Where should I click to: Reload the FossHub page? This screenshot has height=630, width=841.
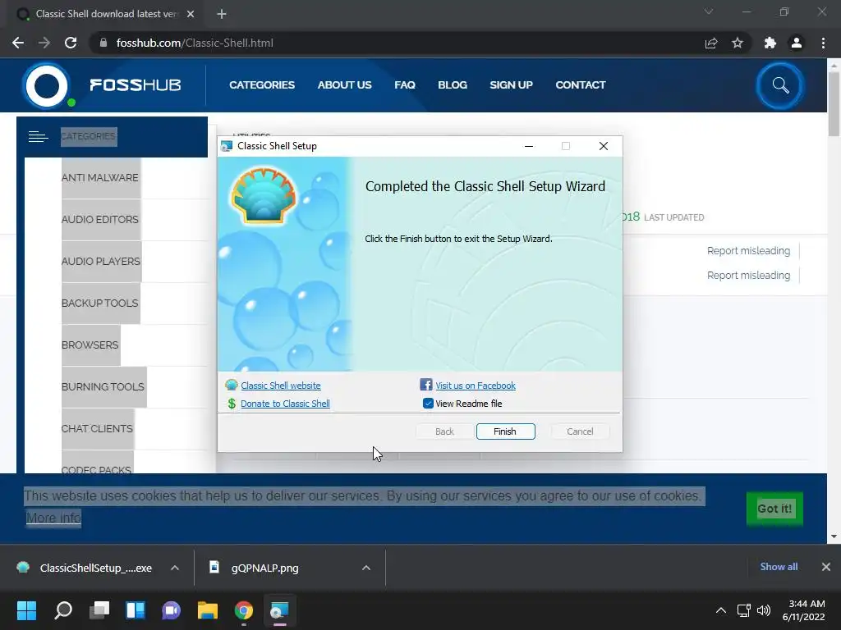coord(71,43)
